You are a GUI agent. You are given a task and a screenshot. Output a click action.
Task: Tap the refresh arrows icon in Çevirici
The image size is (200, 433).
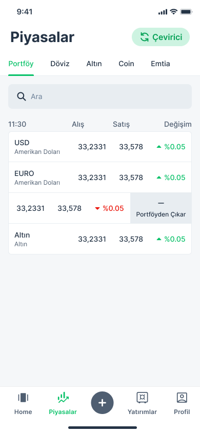144,37
